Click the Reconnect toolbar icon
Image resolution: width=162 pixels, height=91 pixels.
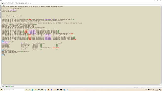(x=5, y=4)
